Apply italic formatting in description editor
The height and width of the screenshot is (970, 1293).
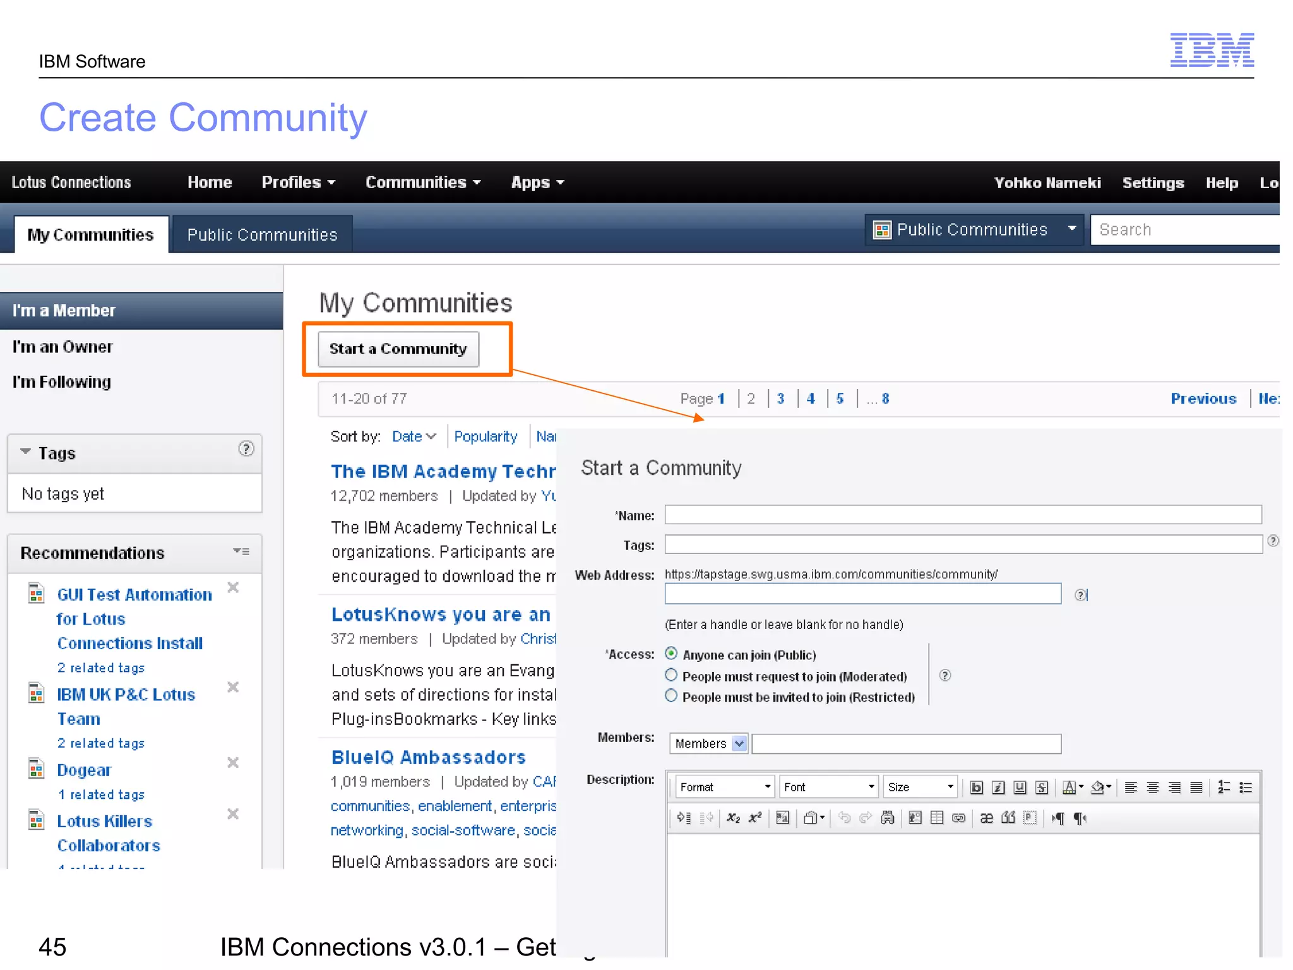tap(998, 787)
